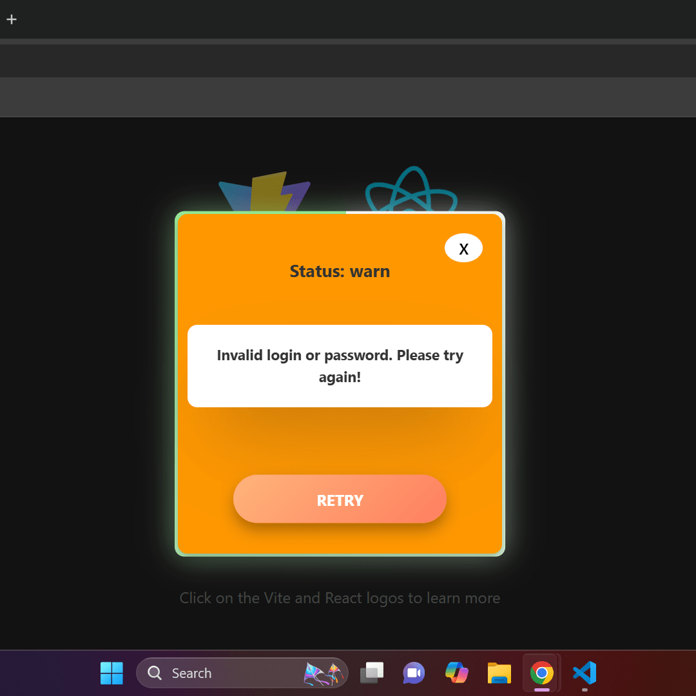Screen dimensions: 696x696
Task: Open a new browser tab with plus
Action: 11,19
